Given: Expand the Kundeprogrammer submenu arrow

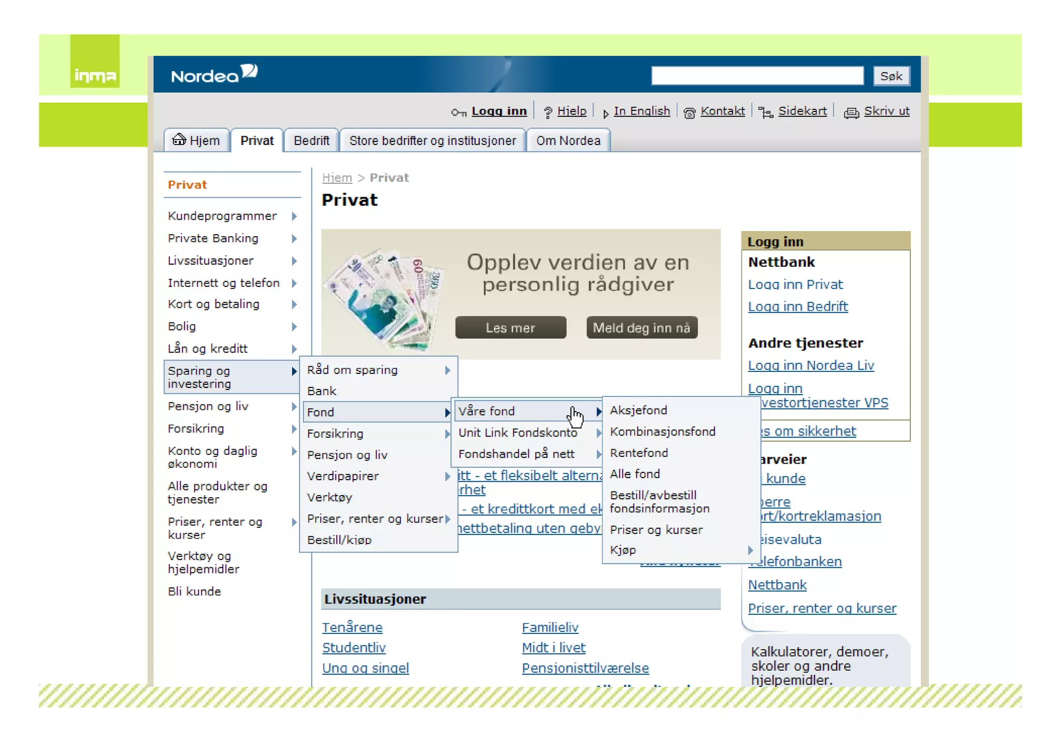Looking at the screenshot, I should pos(294,216).
